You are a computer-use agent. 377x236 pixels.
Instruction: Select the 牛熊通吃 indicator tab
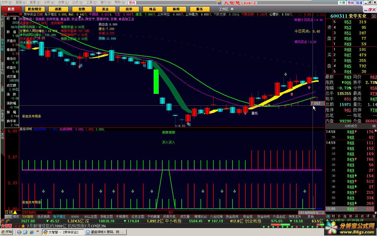tap(122, 217)
